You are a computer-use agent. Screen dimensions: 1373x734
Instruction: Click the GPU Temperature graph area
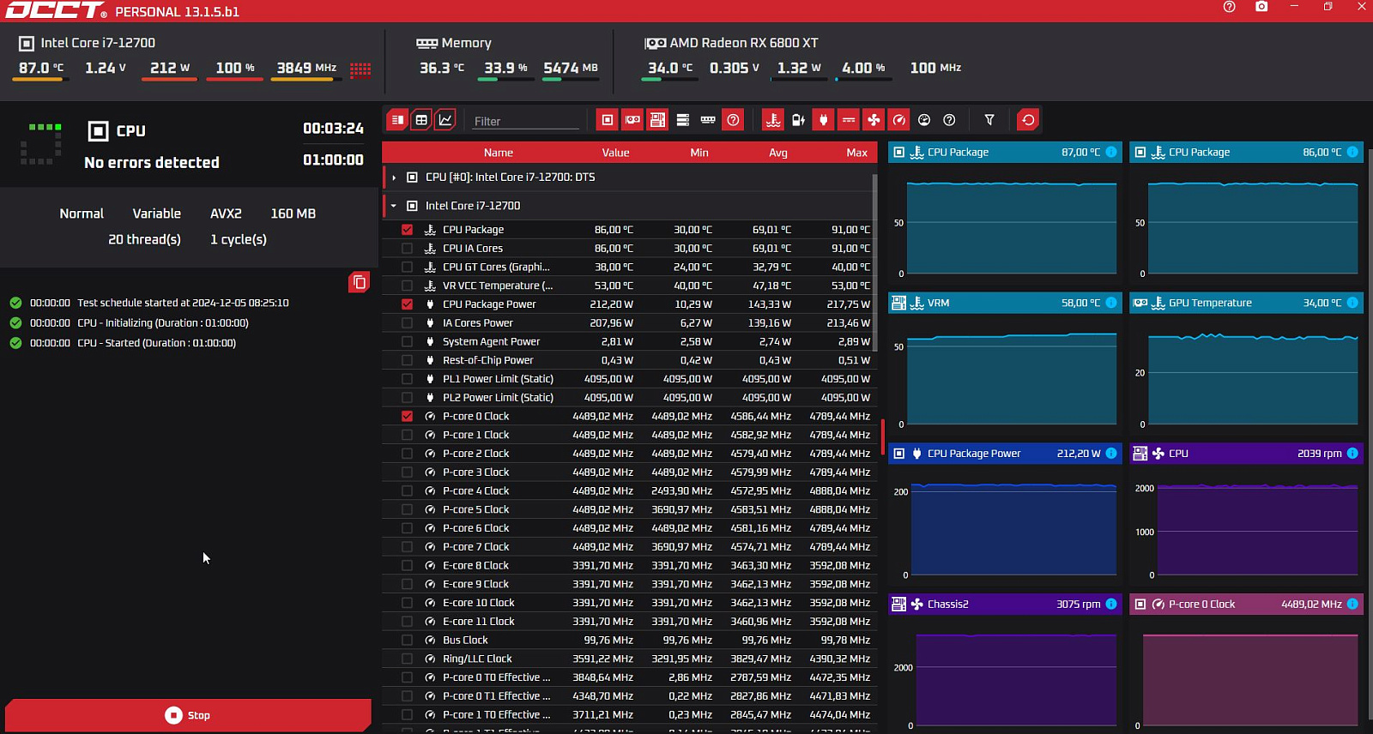pos(1254,378)
